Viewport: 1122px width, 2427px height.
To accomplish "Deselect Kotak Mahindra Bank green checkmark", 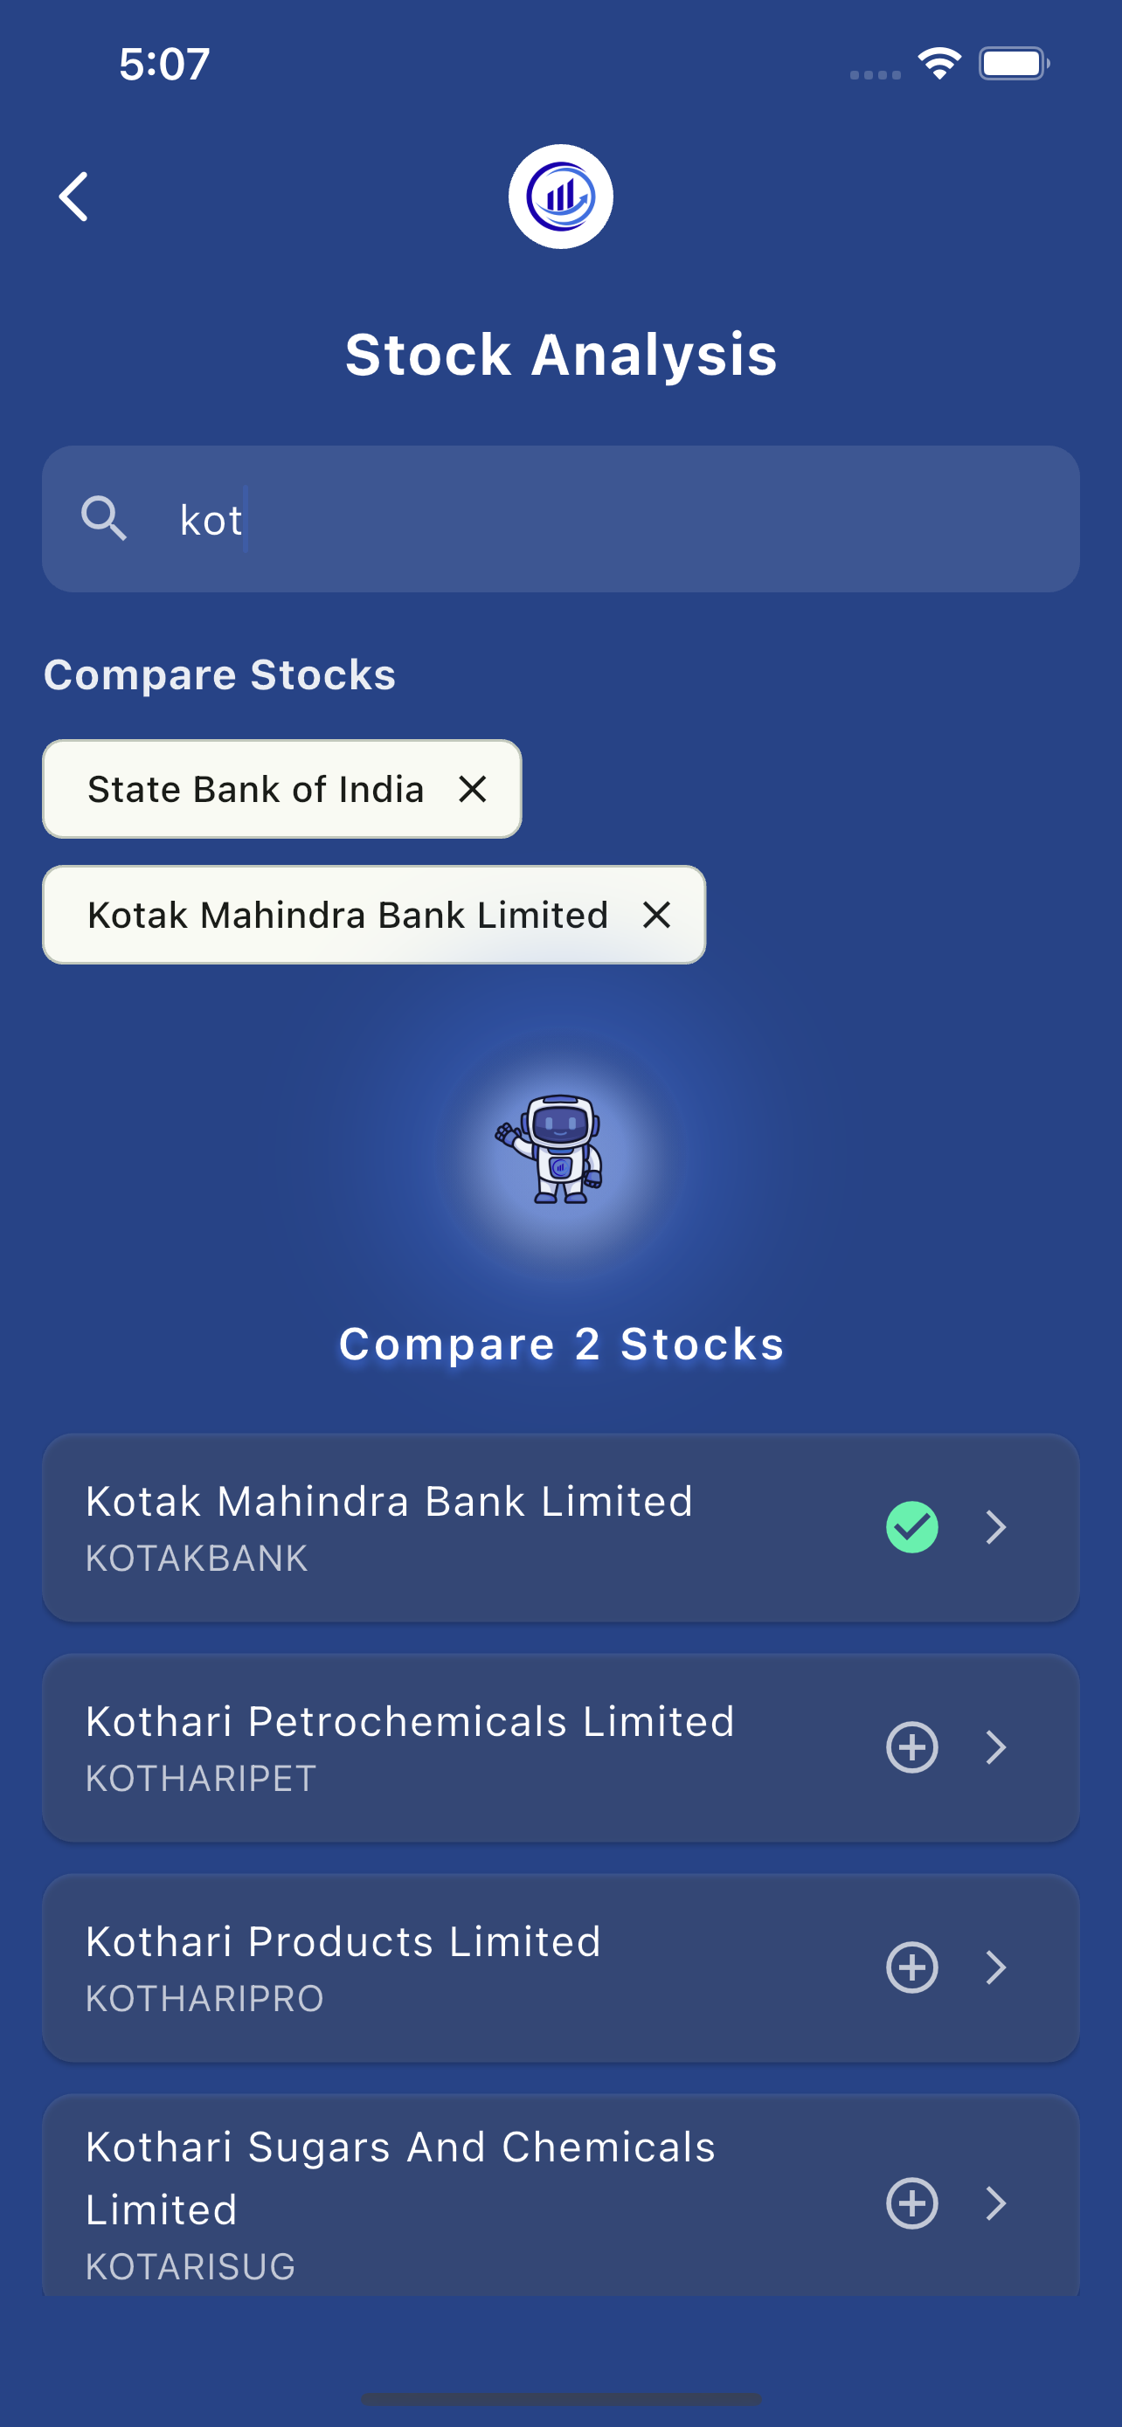I will pos(912,1527).
